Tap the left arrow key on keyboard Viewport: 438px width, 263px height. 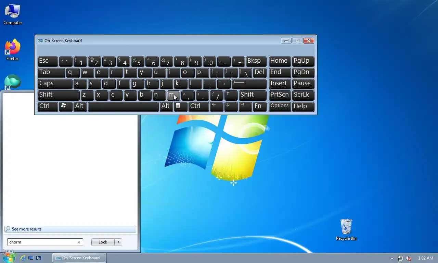pos(217,107)
